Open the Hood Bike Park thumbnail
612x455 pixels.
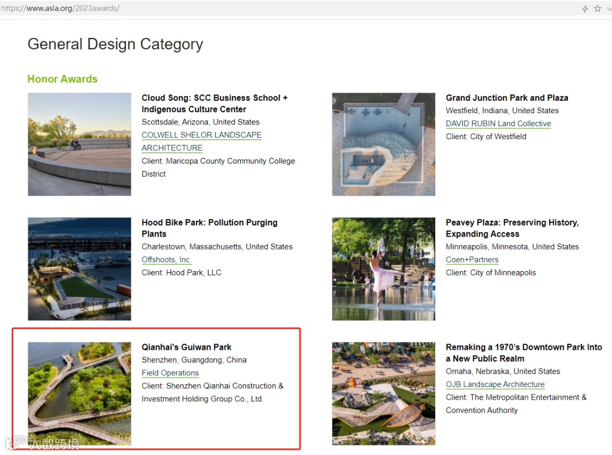pyautogui.click(x=80, y=269)
